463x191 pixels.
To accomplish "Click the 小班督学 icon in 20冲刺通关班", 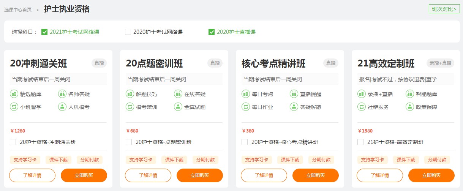I will [x=14, y=107].
